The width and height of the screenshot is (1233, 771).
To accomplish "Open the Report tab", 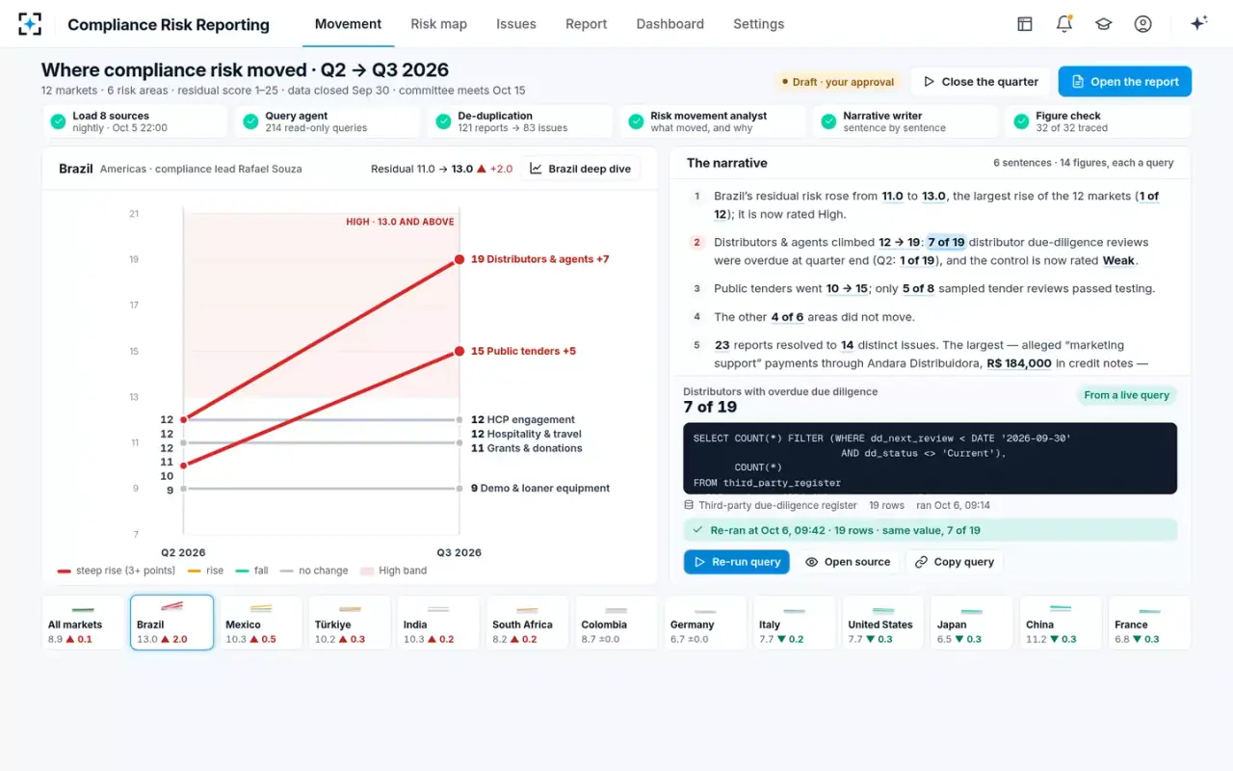I will tap(586, 24).
